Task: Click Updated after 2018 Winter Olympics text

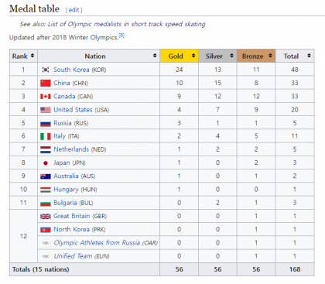Action: [x=64, y=38]
